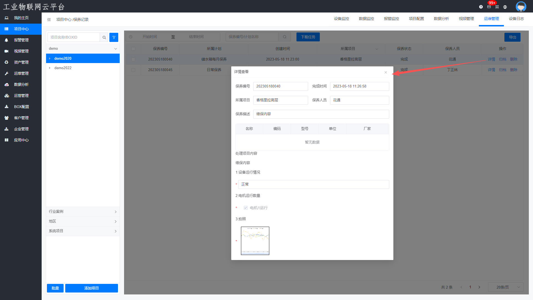533x300 pixels.
Task: Toggle the 电机1运行 checkbox
Action: click(x=246, y=208)
